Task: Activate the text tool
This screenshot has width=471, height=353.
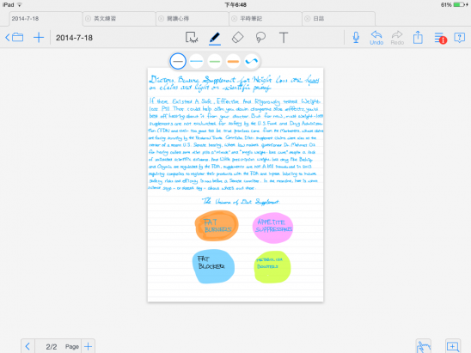Action: [x=284, y=38]
